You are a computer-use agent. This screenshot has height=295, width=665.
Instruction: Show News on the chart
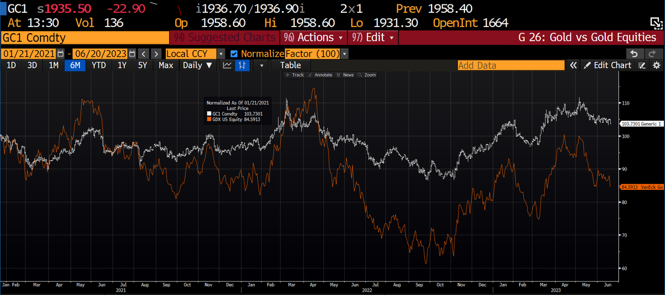tap(346, 75)
